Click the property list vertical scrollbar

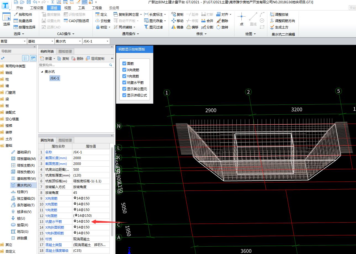click(112, 192)
